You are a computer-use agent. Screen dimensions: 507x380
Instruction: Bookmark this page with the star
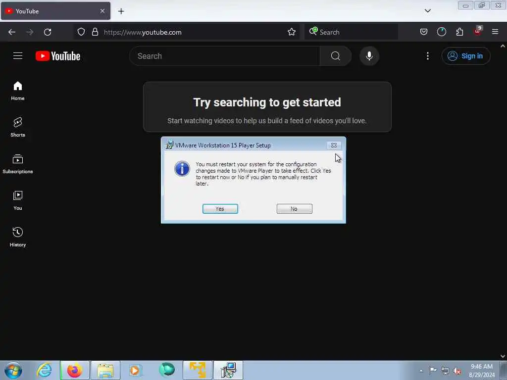[x=291, y=32]
